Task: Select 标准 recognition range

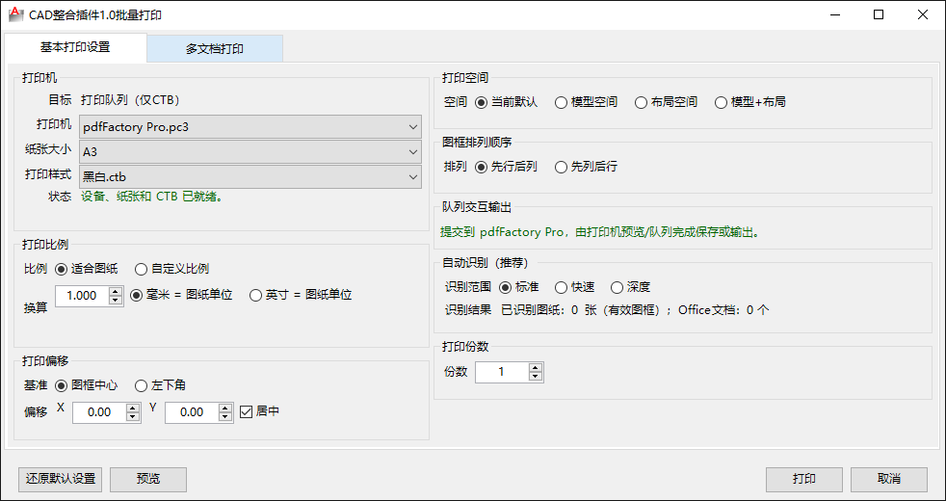Action: 519,287
